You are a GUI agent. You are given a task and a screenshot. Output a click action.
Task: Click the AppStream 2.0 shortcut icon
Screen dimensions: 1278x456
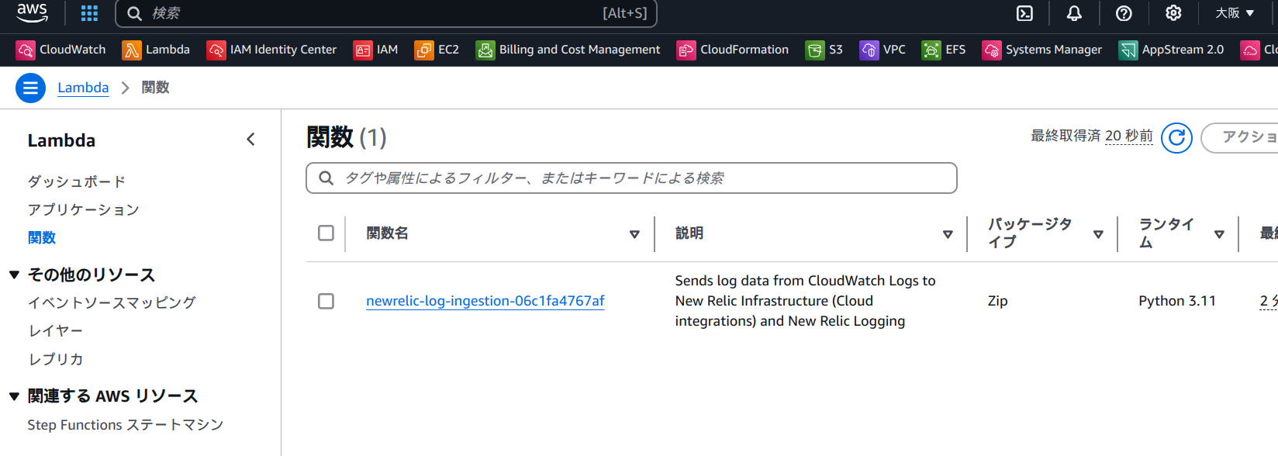(x=1128, y=50)
